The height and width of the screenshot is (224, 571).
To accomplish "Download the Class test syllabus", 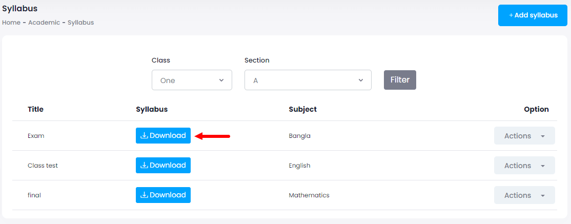I will click(163, 166).
